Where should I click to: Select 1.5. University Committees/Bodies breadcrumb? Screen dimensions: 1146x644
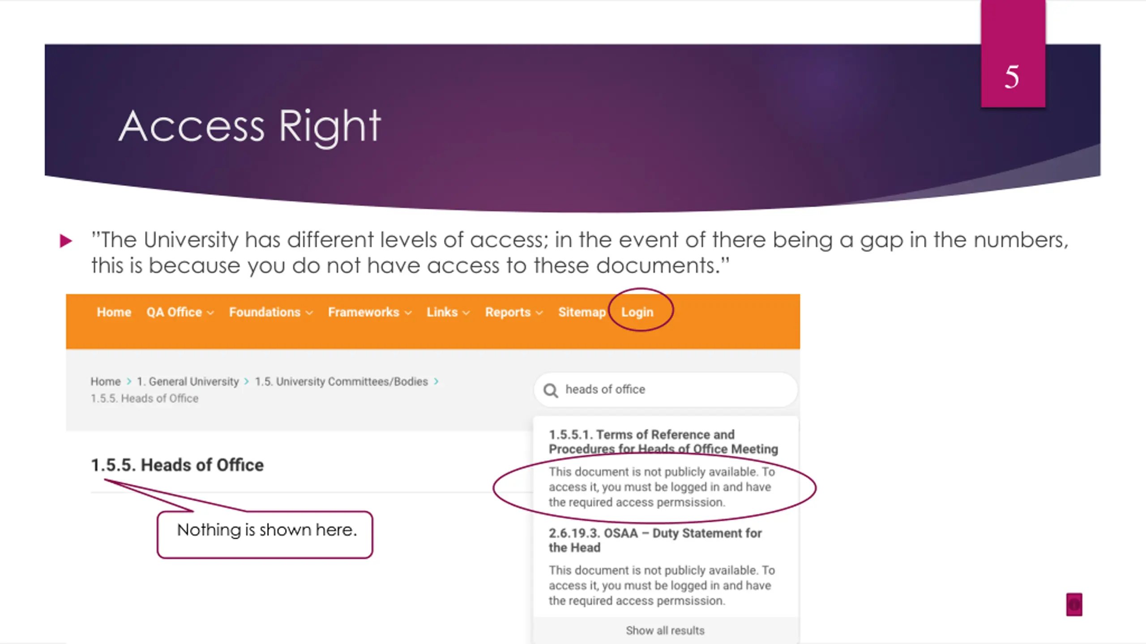(x=342, y=381)
